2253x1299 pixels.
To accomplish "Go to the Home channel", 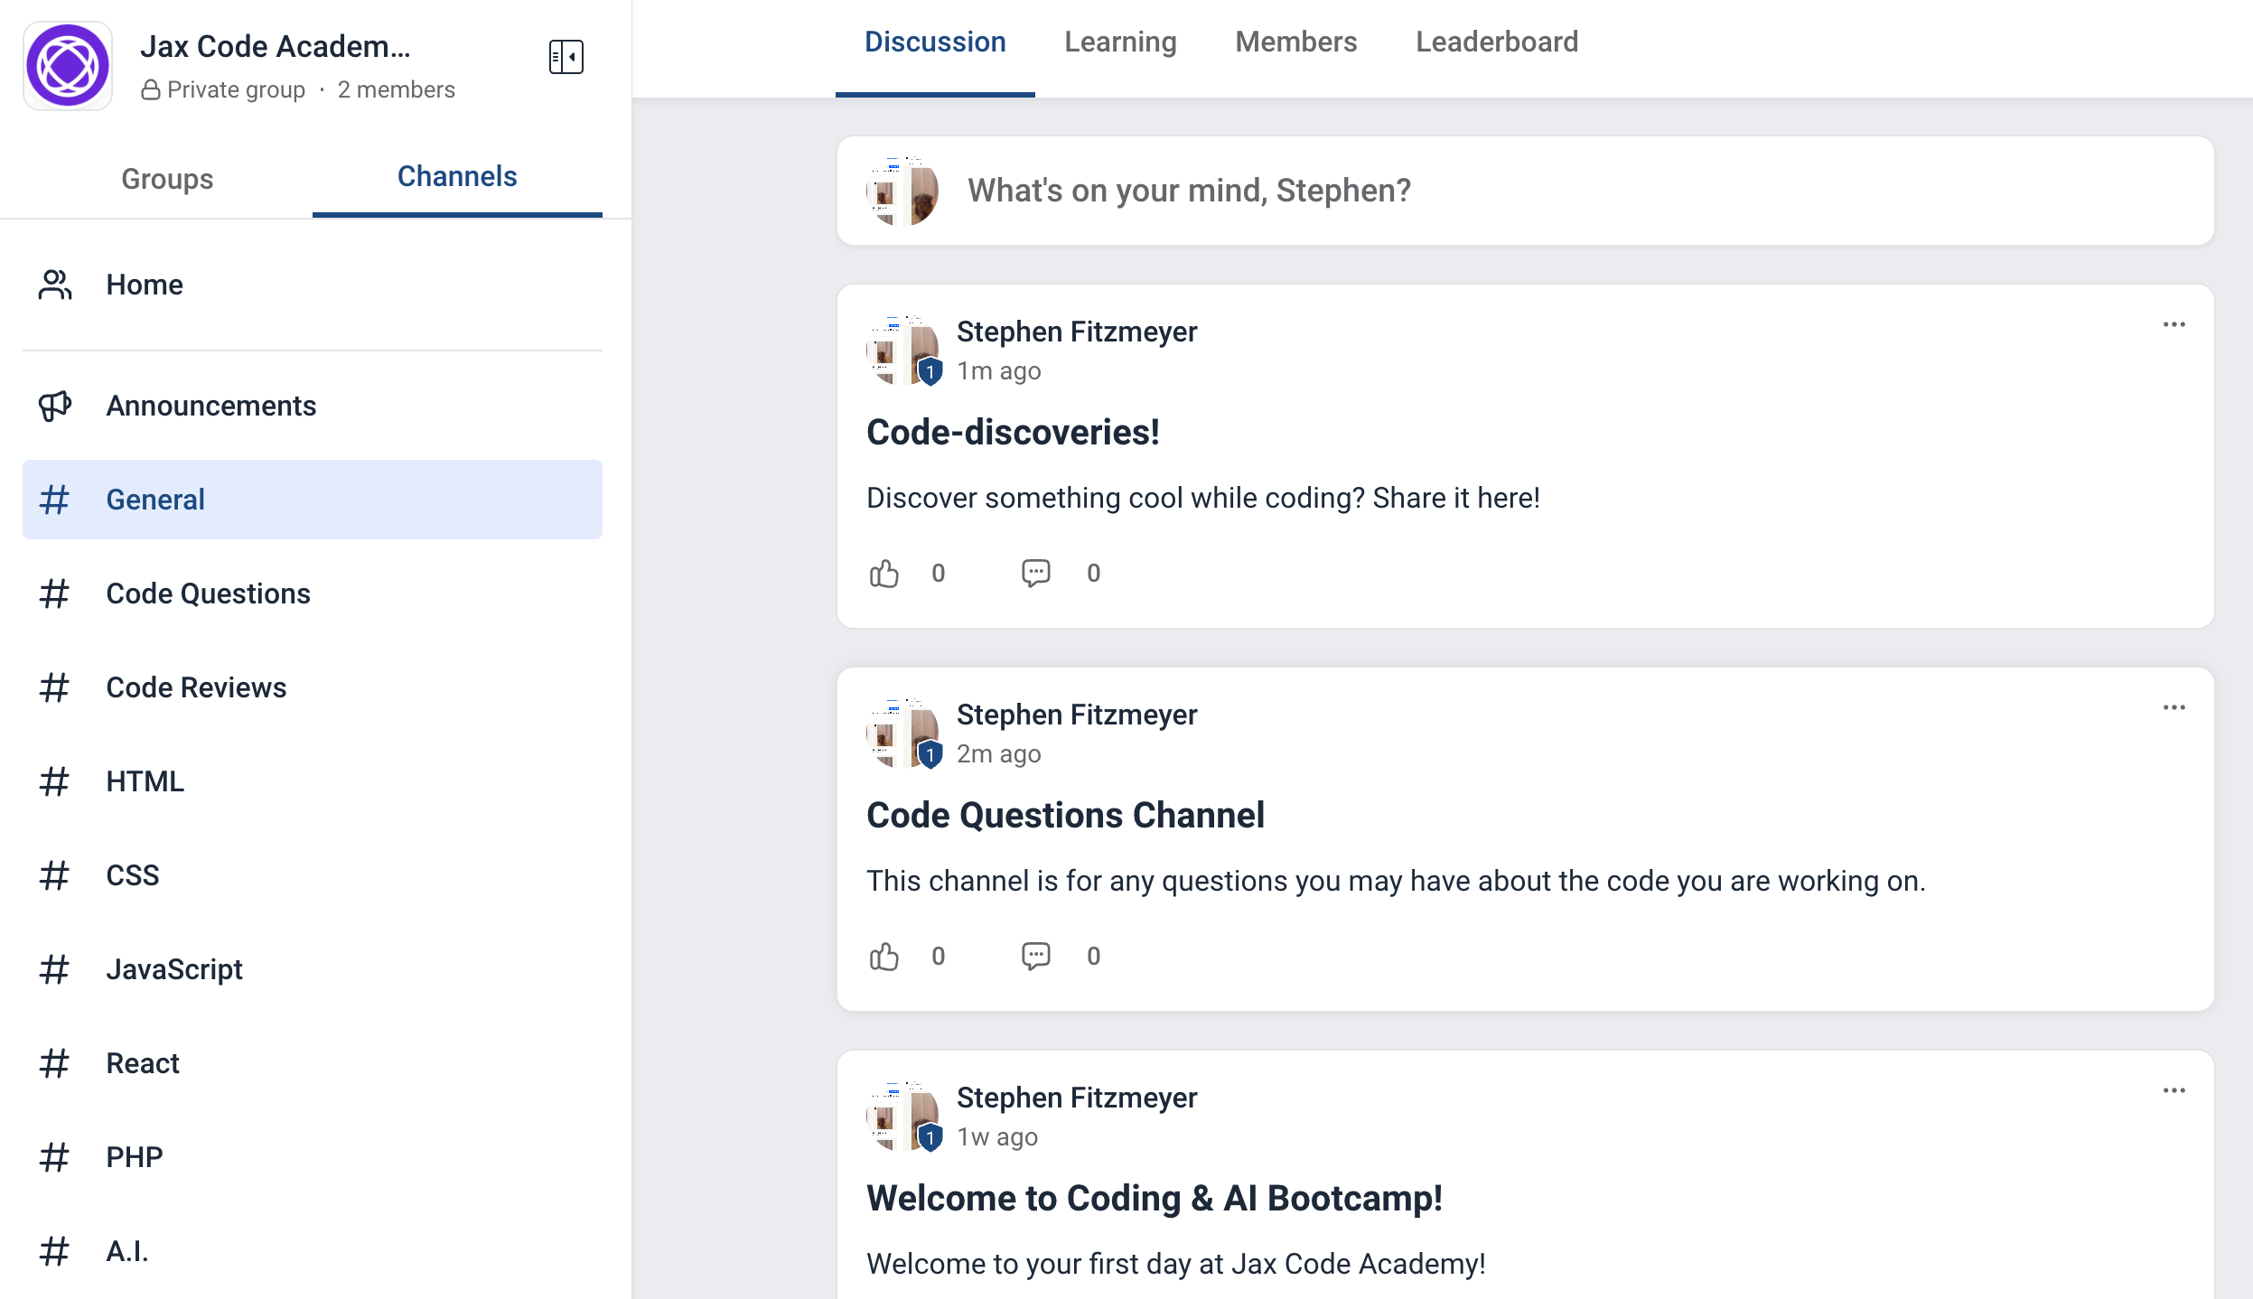I will (x=145, y=285).
